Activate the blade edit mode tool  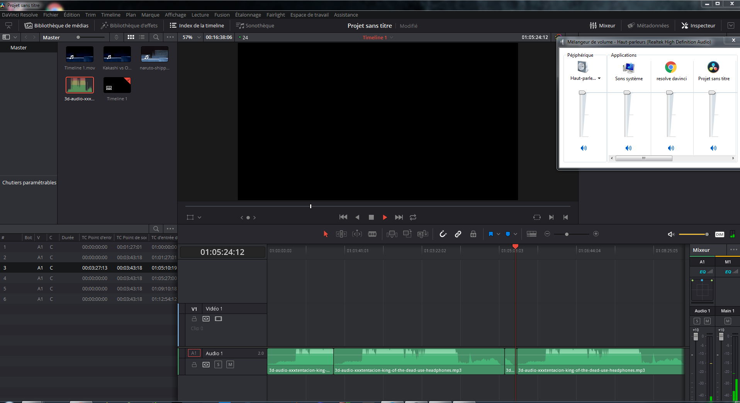click(372, 234)
